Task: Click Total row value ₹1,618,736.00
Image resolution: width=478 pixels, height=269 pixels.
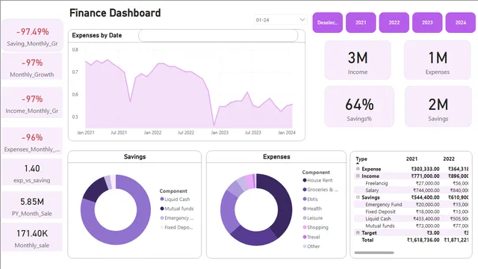Action: point(423,240)
